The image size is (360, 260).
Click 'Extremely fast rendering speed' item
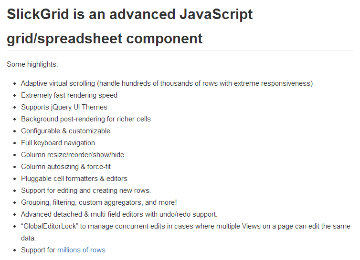[x=69, y=95]
